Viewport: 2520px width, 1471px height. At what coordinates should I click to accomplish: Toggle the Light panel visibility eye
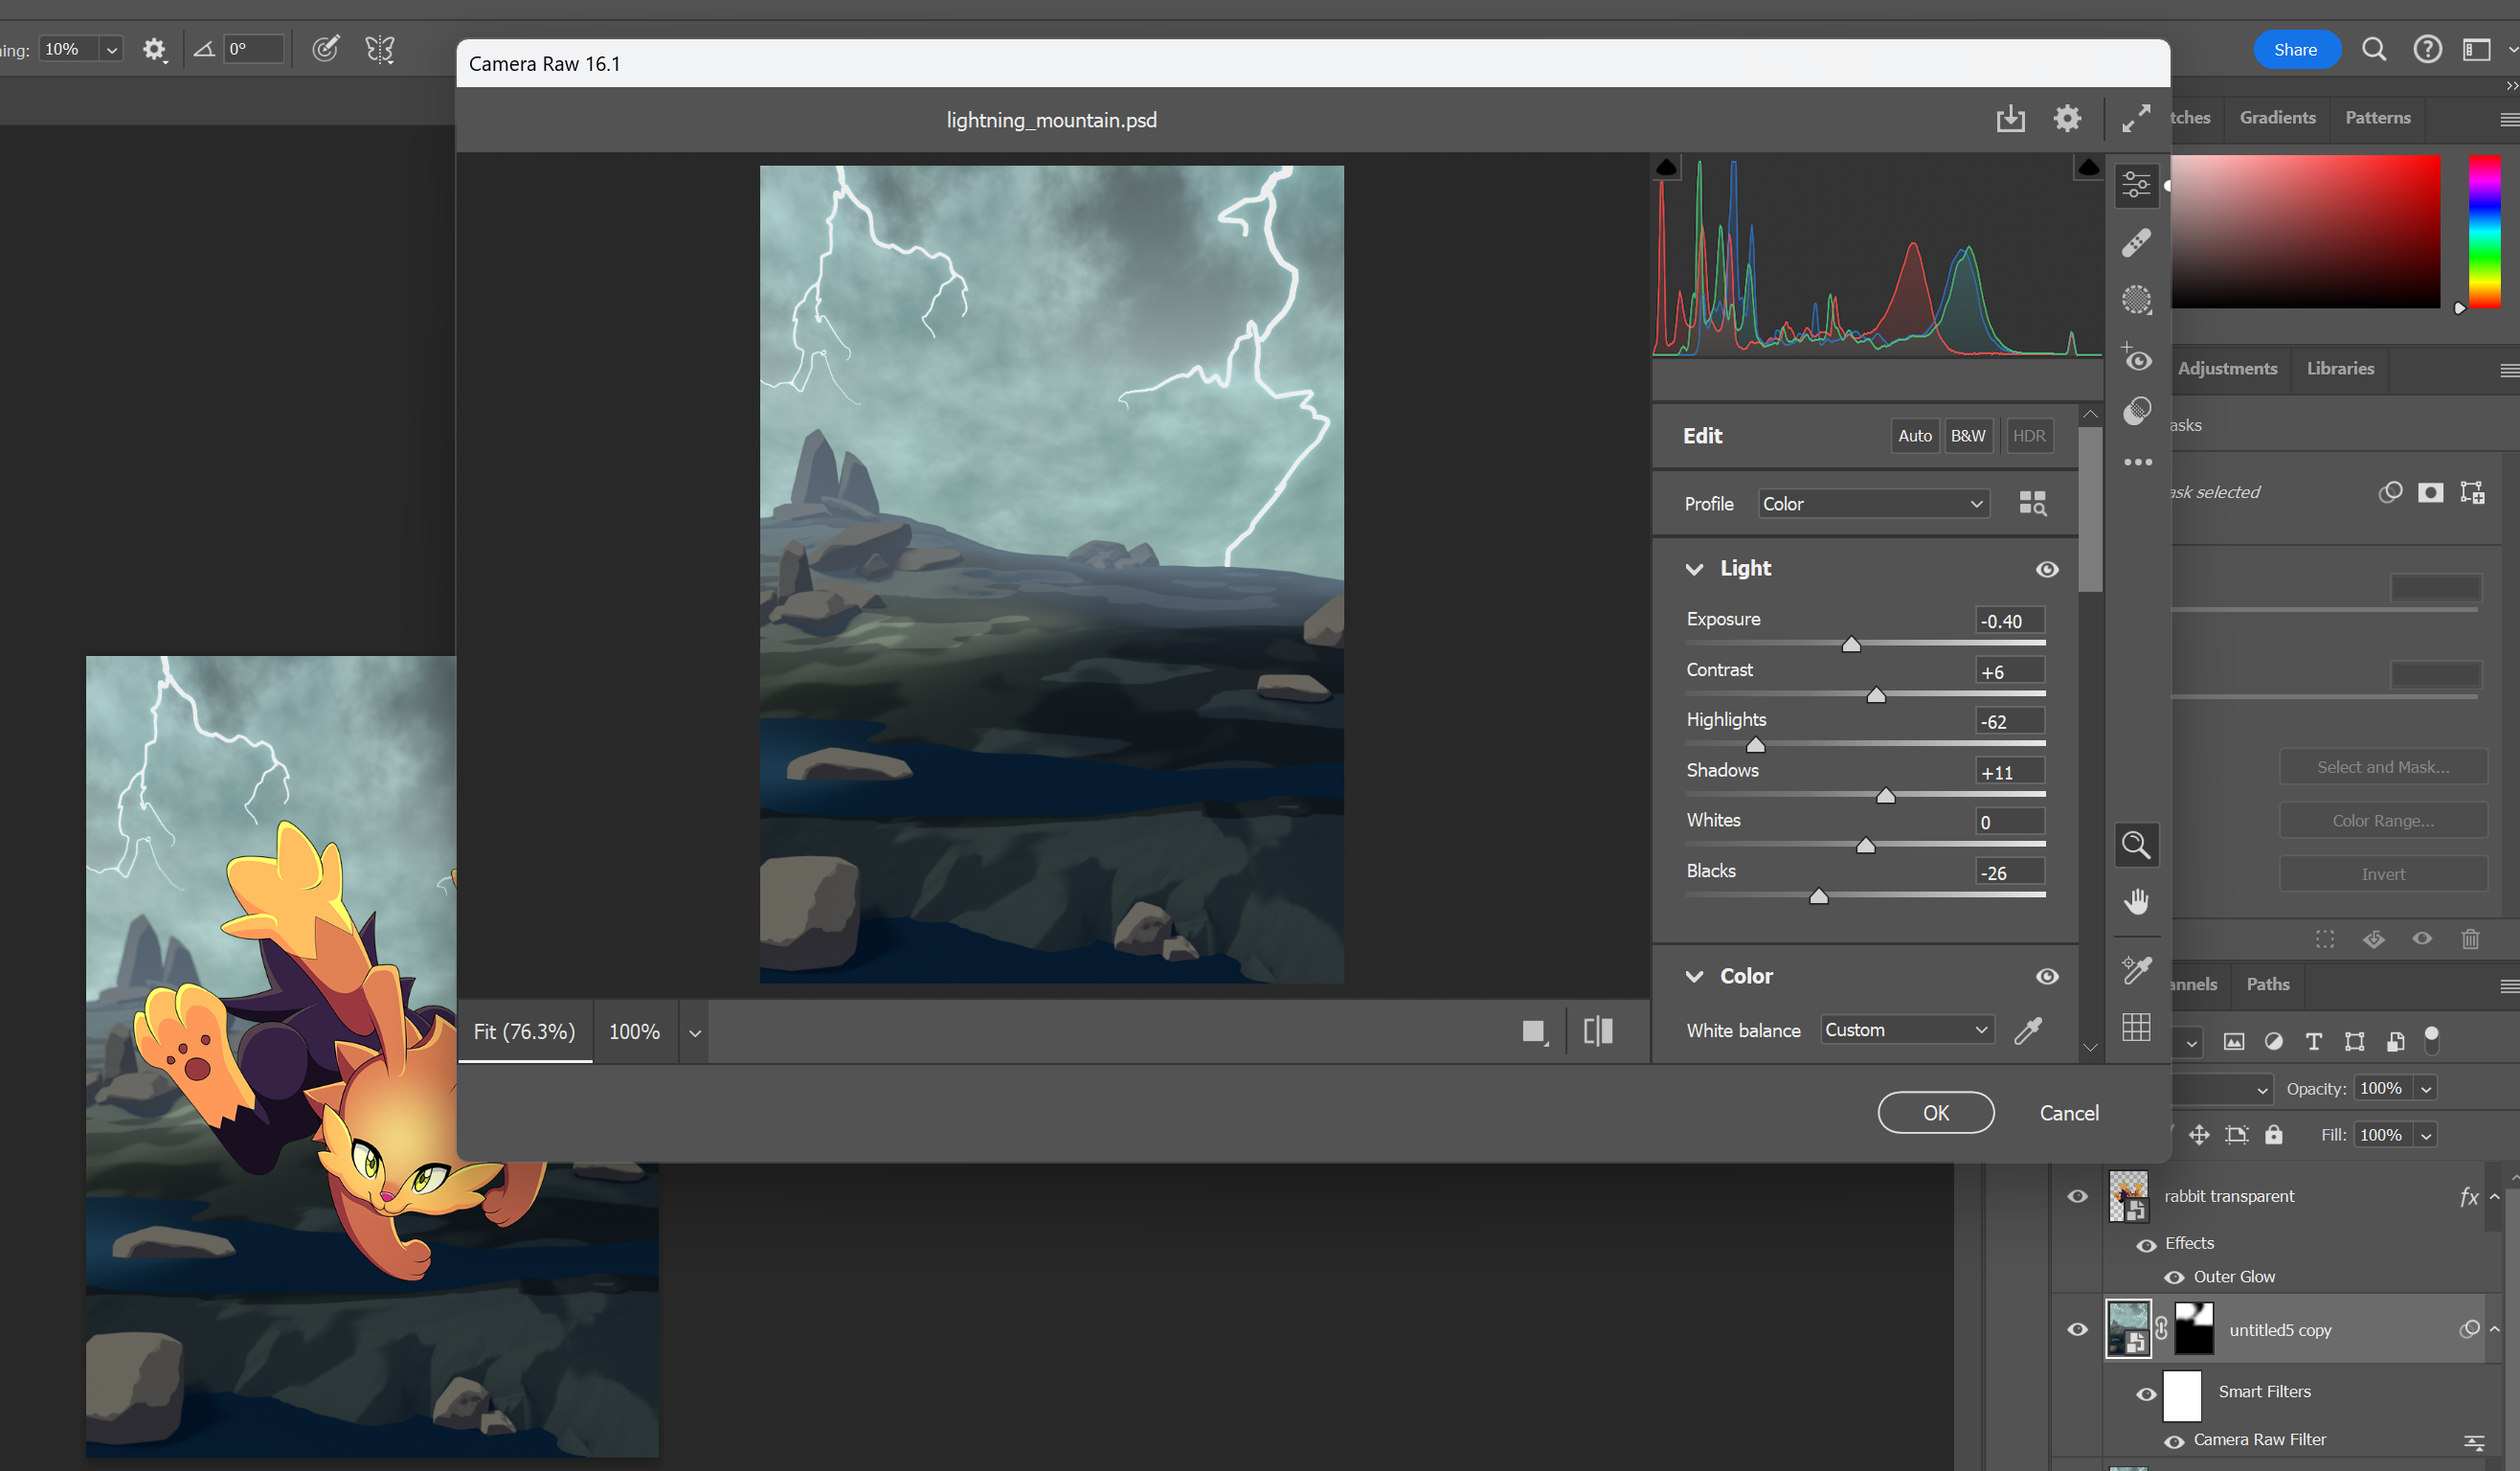coord(2046,569)
